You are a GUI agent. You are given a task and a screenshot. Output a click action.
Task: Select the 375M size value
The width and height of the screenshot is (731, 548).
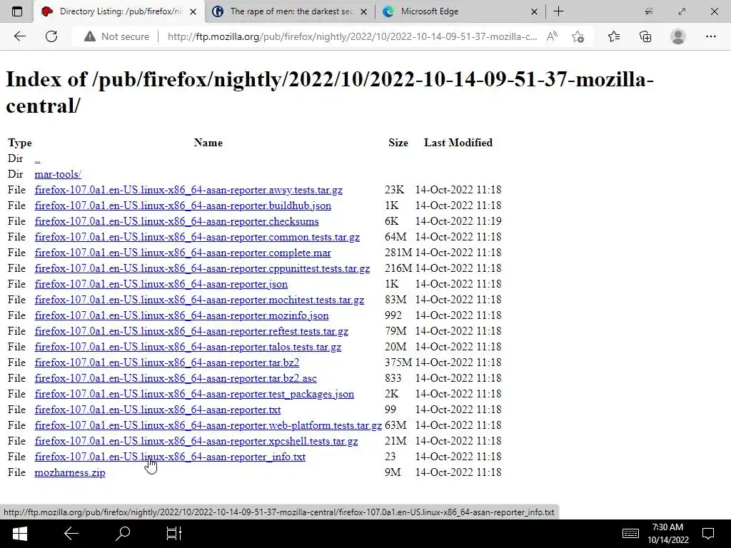(398, 362)
